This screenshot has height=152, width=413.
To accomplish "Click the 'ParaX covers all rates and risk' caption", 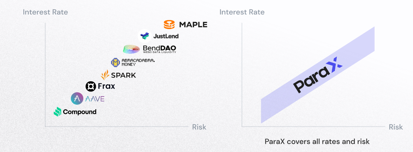I will pos(317,142).
